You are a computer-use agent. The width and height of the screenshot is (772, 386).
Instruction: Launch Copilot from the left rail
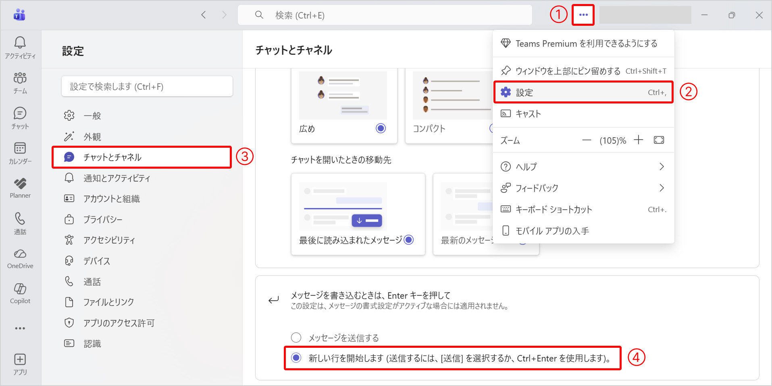(20, 293)
